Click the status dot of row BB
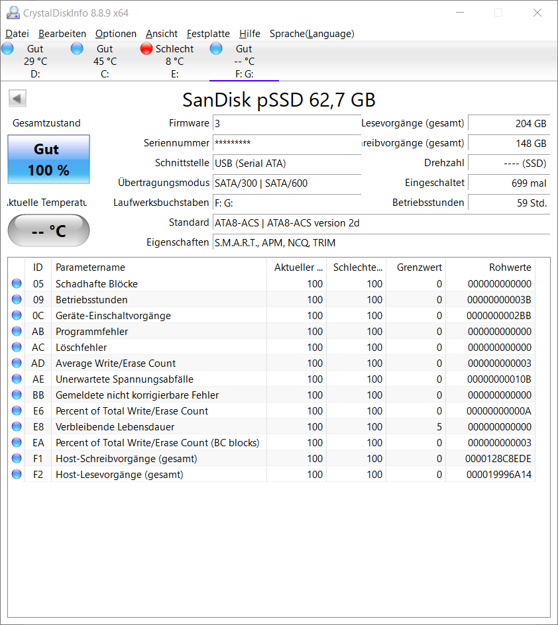This screenshot has width=558, height=625. (x=17, y=395)
